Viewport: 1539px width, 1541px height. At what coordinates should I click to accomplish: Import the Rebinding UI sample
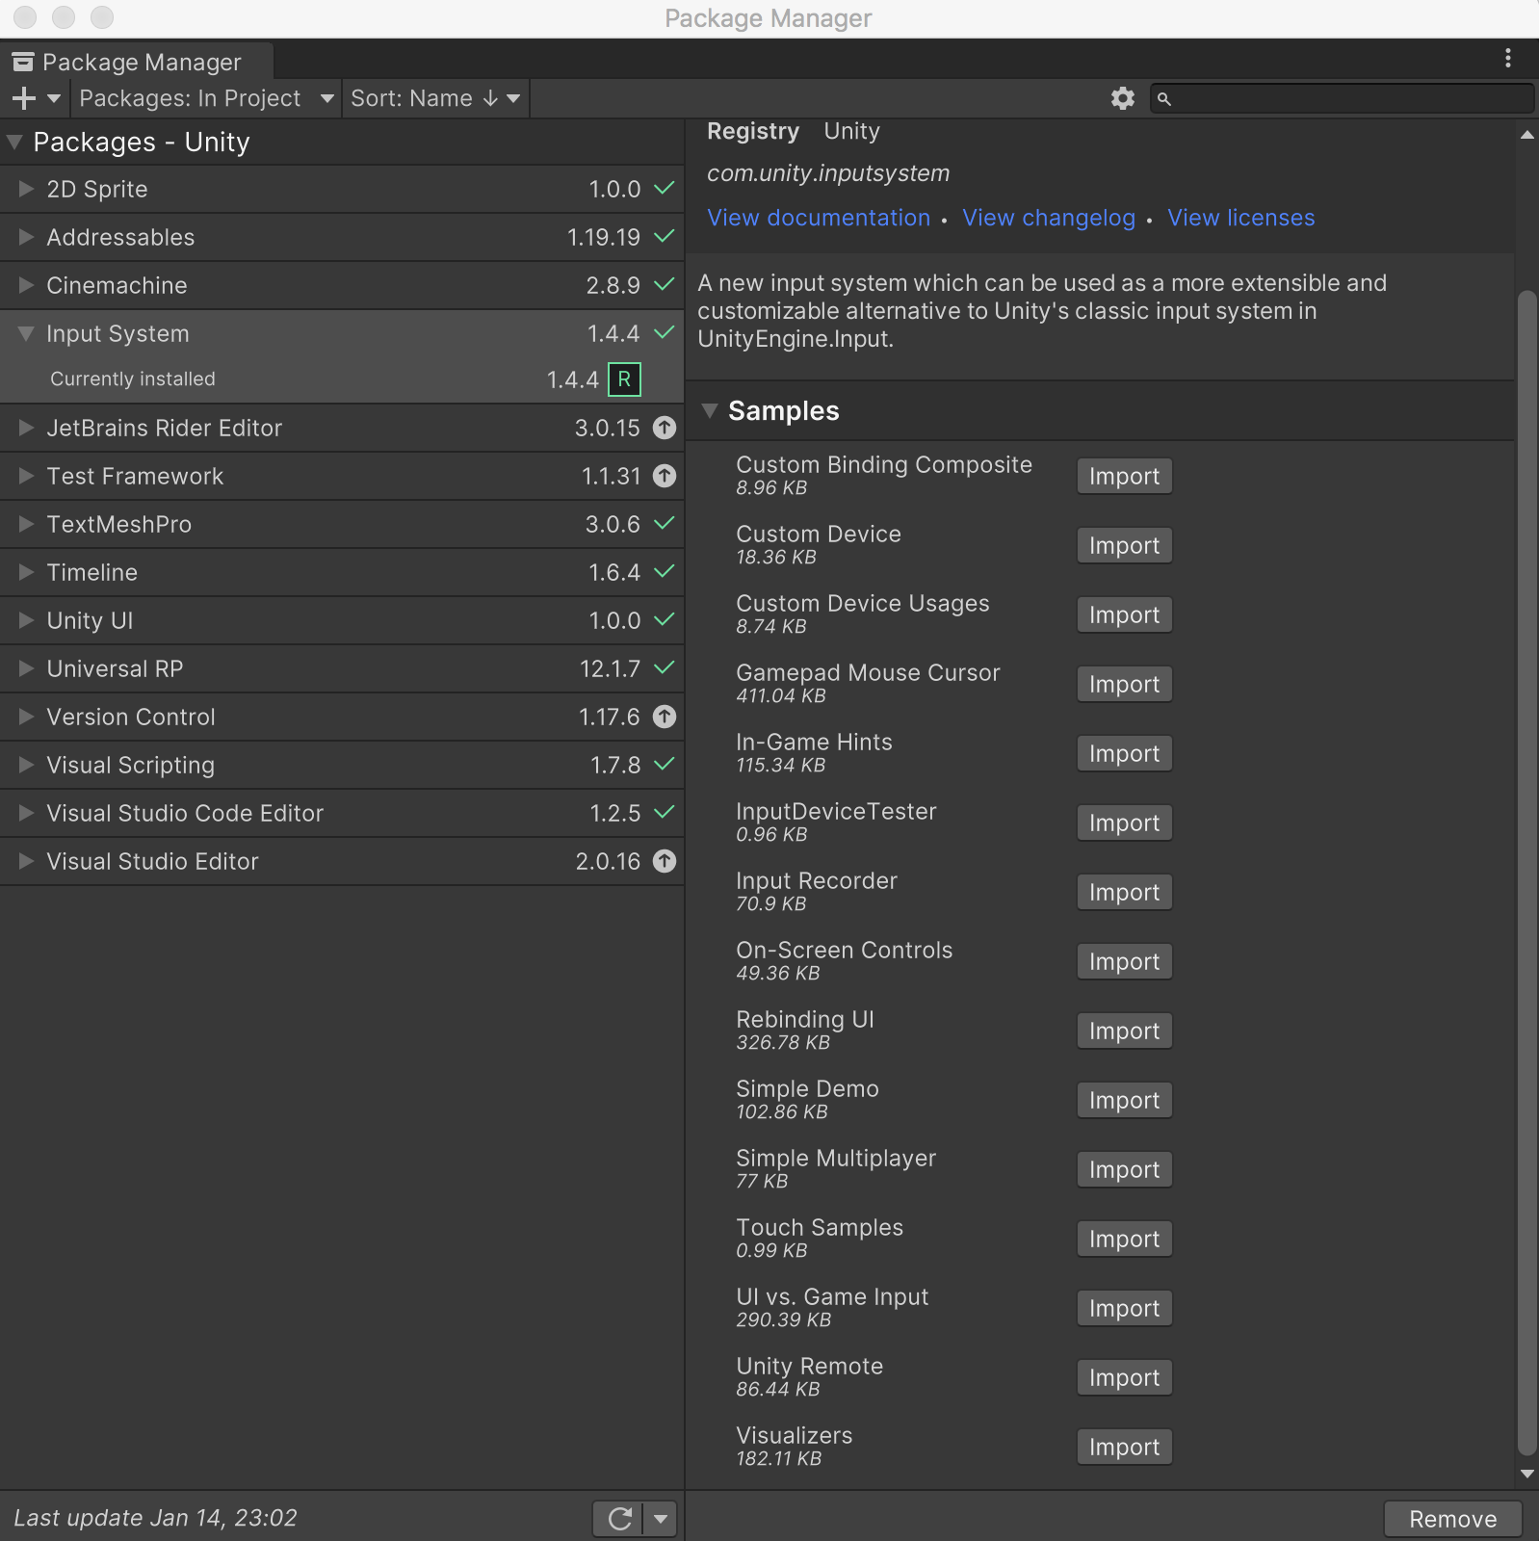click(x=1123, y=1031)
